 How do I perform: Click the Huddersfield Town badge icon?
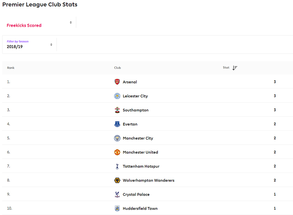(x=117, y=208)
